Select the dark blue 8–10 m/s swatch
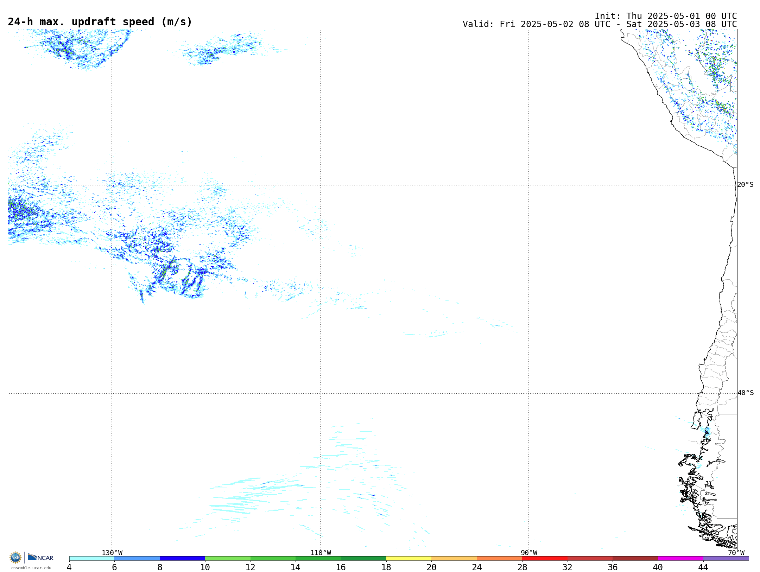The height and width of the screenshot is (572, 760). (182, 559)
